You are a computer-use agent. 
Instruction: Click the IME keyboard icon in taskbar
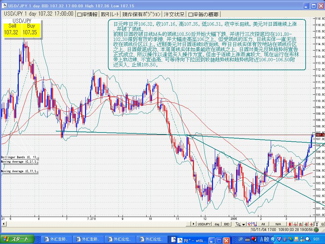pos(248,239)
